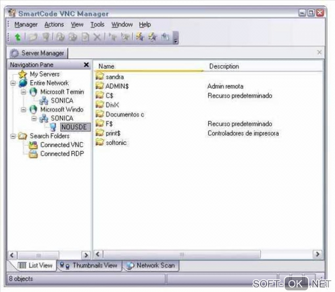Screen dimensions: 335x292
Task: Click the My Servers star icon
Action: tap(23, 74)
